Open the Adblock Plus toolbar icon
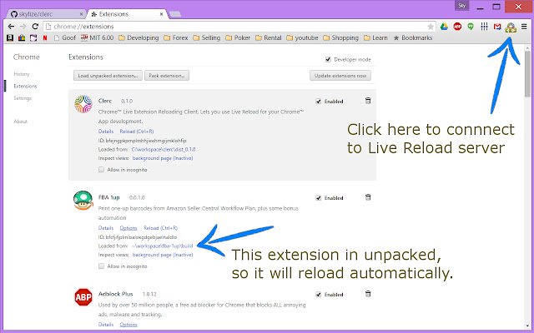 [x=457, y=27]
